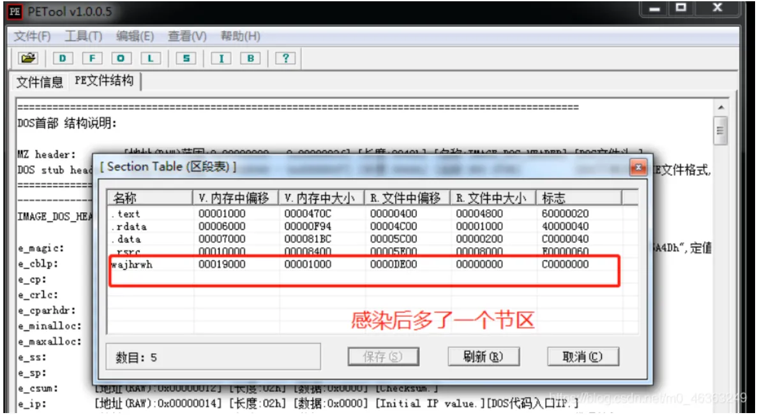Open the 查看(V) menu
The image size is (757, 415).
[x=187, y=36]
